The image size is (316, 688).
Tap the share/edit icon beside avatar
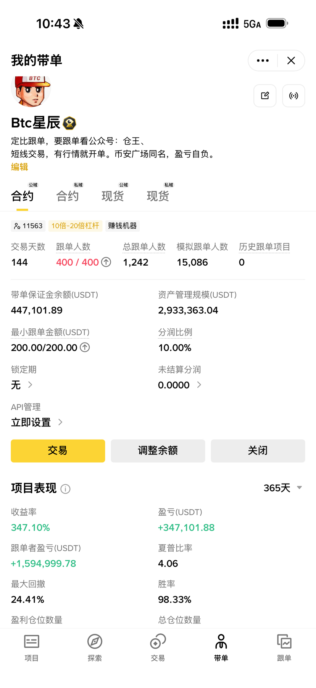pos(265,96)
